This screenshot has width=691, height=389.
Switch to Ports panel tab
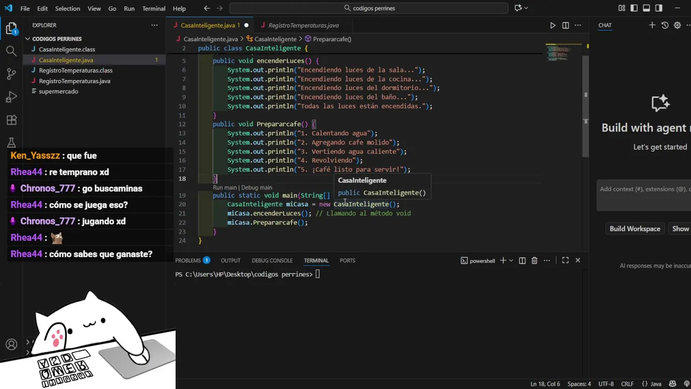347,260
